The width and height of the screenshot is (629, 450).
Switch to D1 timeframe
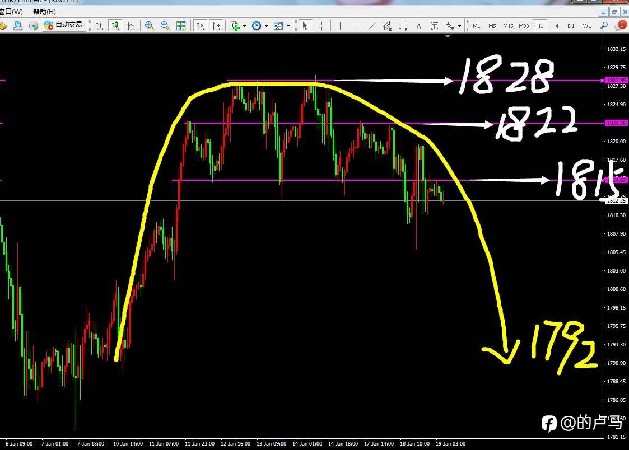571,26
